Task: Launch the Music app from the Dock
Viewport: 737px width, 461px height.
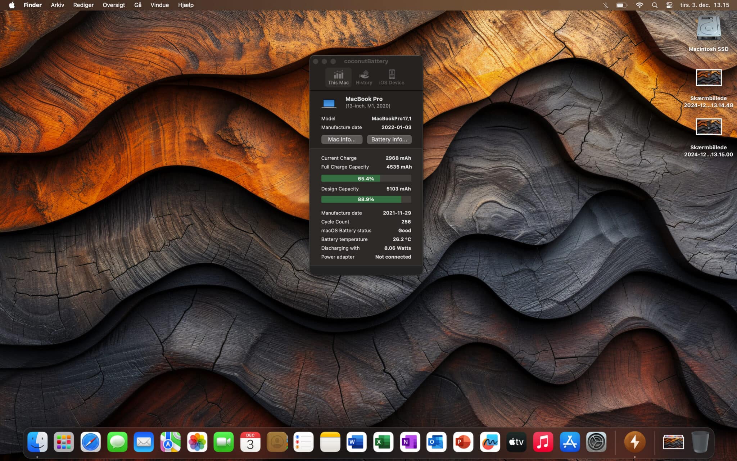Action: (543, 442)
